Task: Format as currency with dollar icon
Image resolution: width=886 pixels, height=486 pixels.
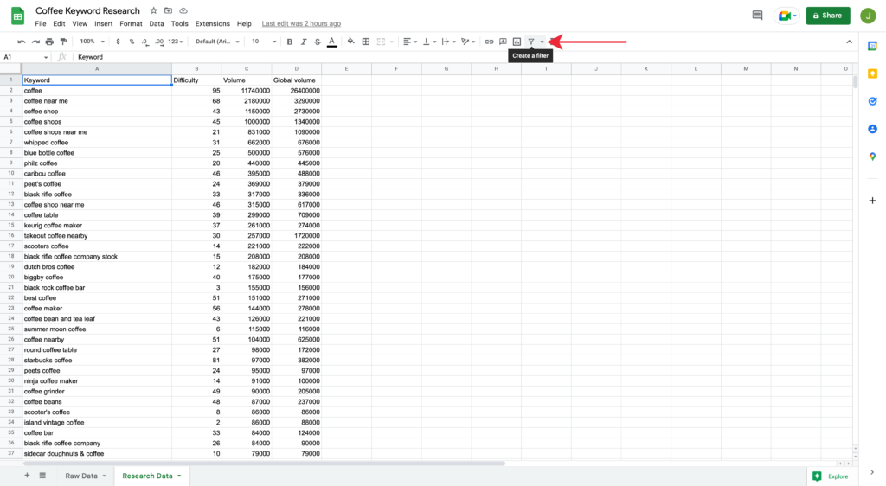Action: click(x=118, y=42)
